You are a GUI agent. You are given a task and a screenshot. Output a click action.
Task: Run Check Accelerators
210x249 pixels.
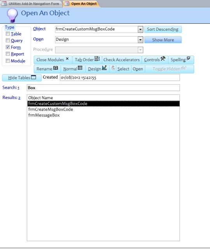(122, 60)
